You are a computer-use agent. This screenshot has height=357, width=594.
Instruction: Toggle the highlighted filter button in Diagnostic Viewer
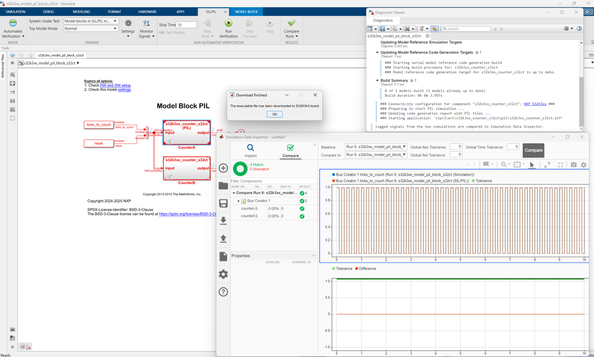[x=435, y=29]
